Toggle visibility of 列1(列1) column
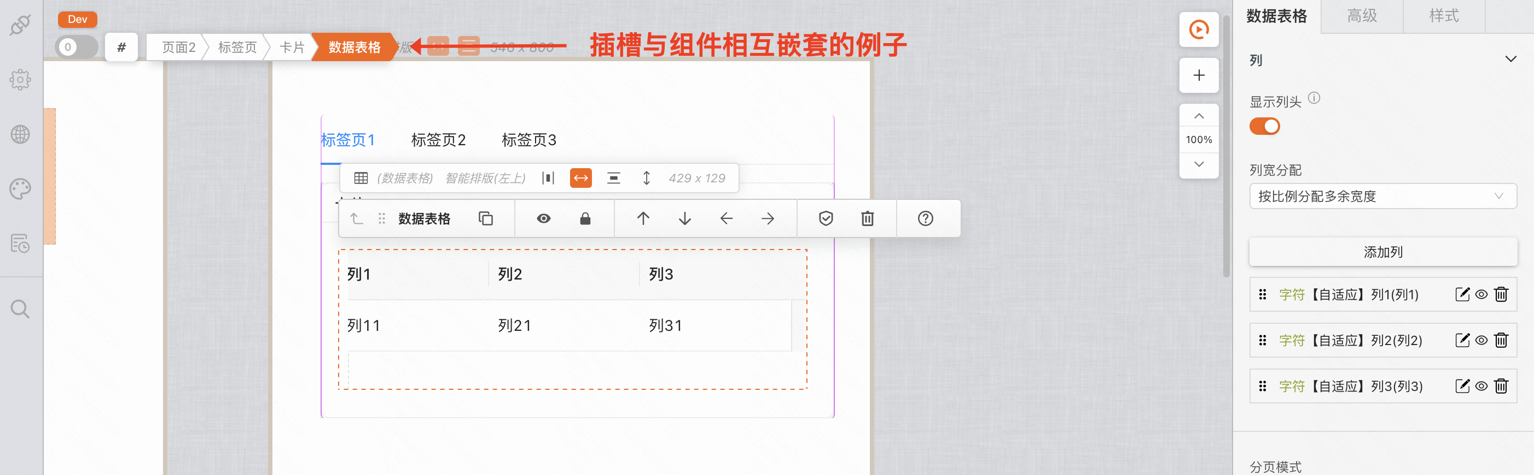The image size is (1534, 475). pos(1481,294)
